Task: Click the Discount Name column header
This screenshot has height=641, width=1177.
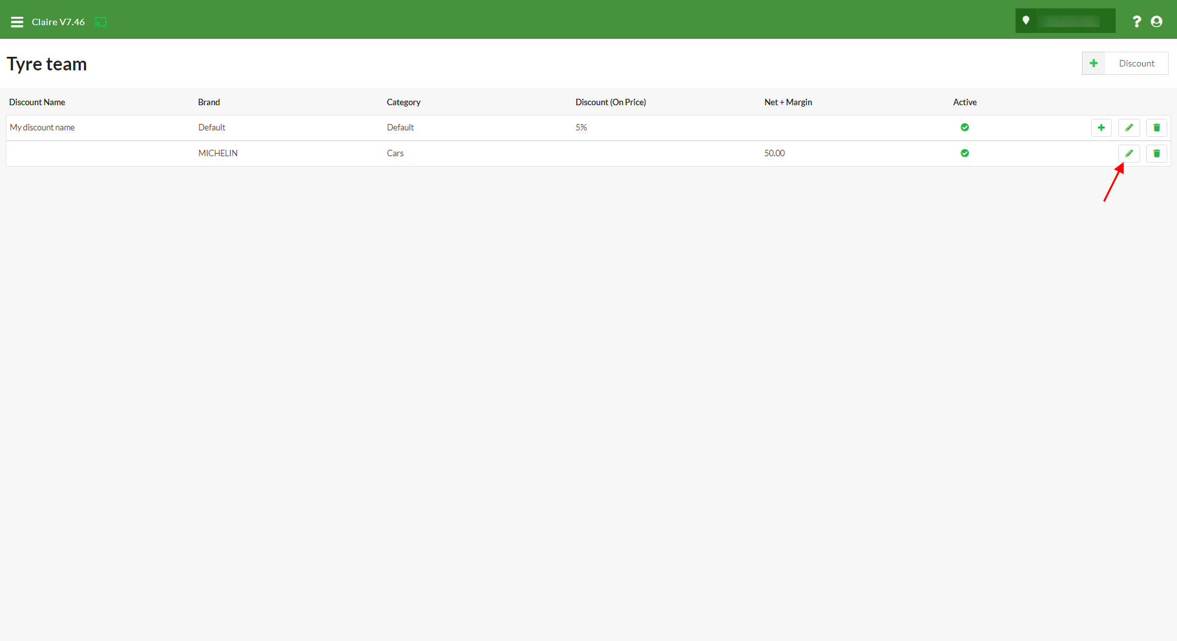Action: point(37,102)
